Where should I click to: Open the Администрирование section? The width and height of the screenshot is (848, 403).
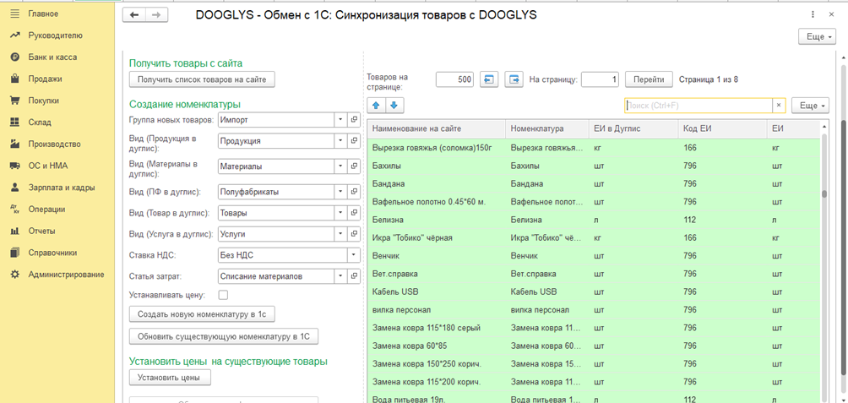tap(66, 275)
